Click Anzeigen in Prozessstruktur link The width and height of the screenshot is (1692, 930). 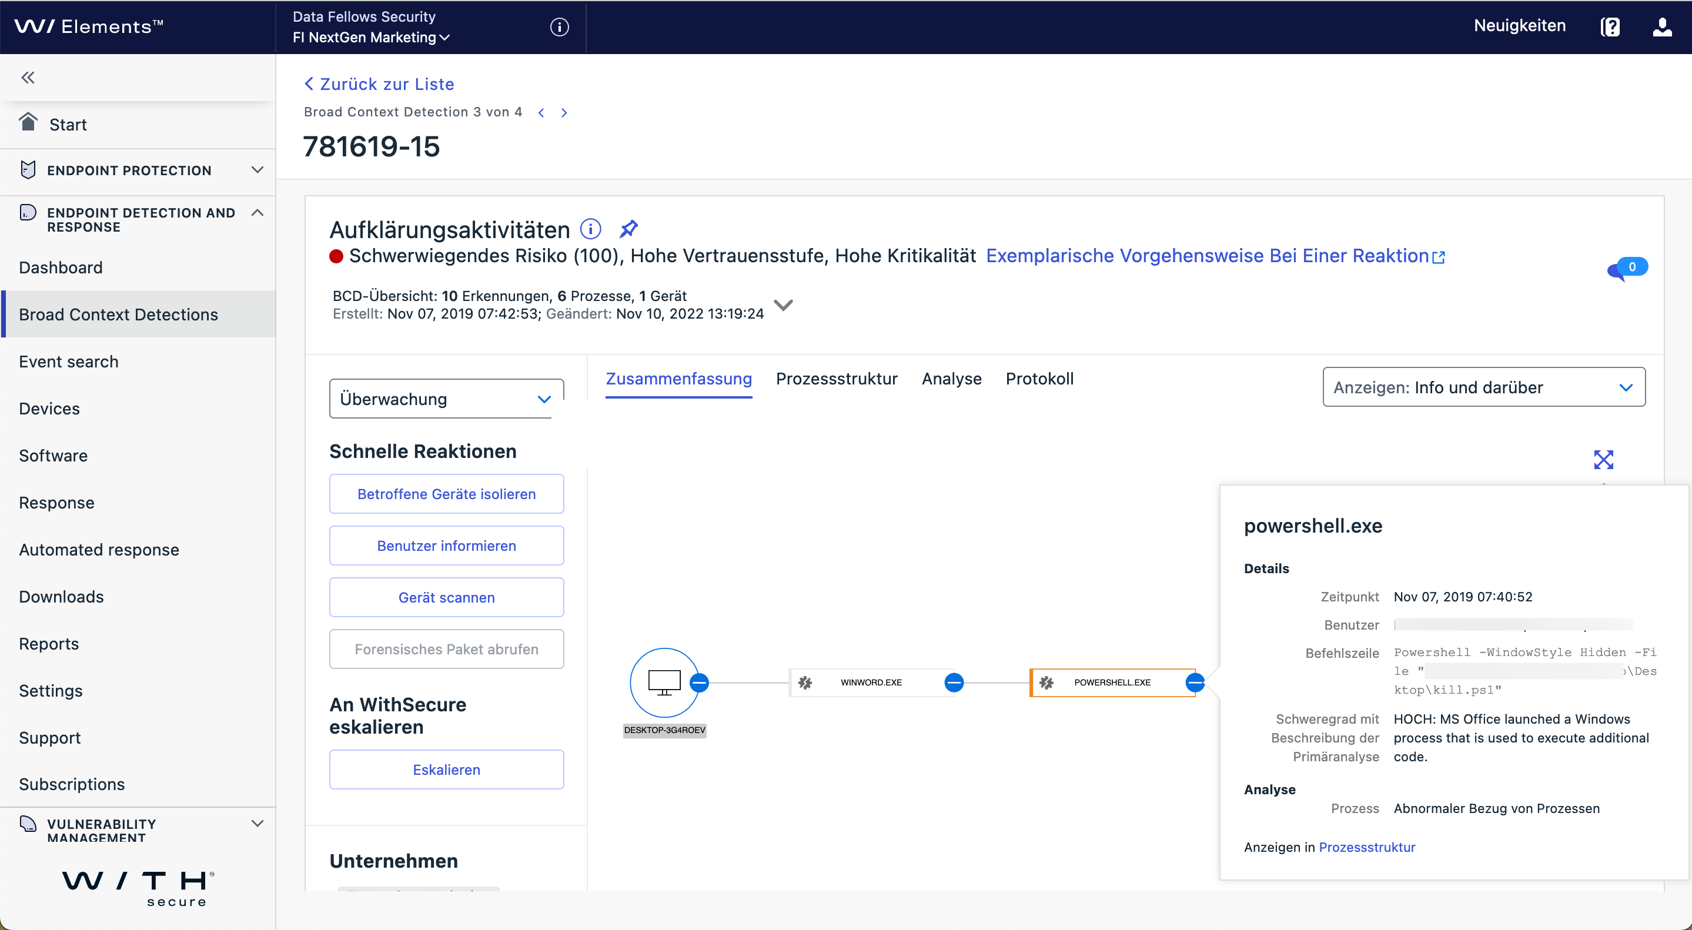pos(1367,848)
